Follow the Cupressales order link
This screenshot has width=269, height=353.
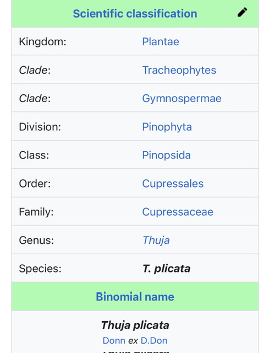click(x=173, y=184)
